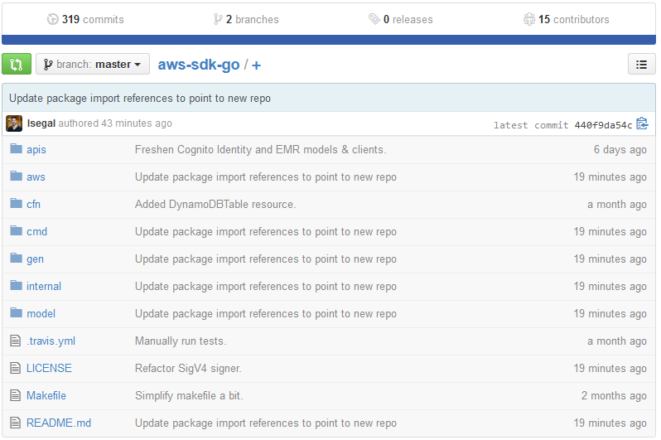Open the 2 branches tab
The width and height of the screenshot is (661, 440).
(x=246, y=19)
